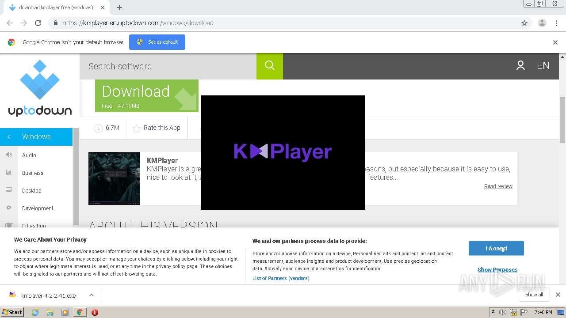566x318 pixels.
Task: Click the Uptodown logo
Action: (40, 88)
